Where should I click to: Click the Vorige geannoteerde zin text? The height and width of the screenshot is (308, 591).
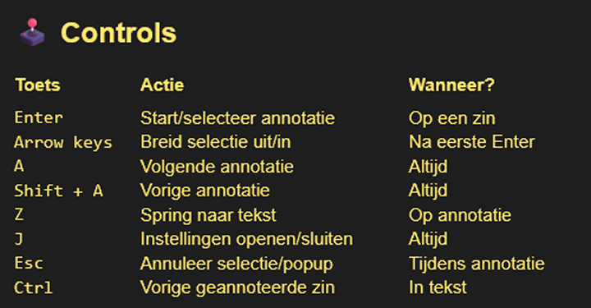(x=237, y=287)
